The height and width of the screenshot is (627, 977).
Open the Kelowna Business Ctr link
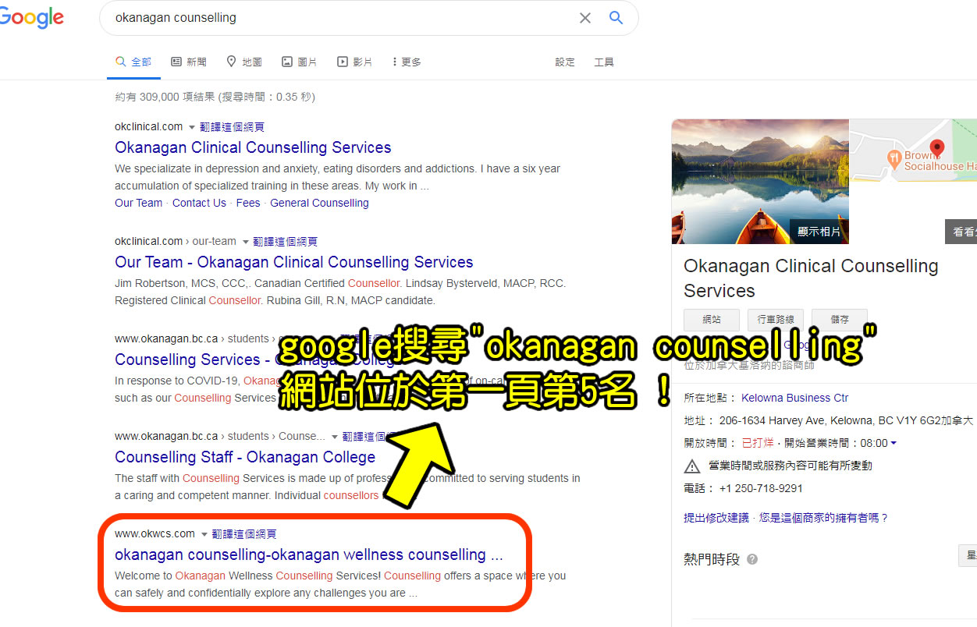pyautogui.click(x=794, y=398)
